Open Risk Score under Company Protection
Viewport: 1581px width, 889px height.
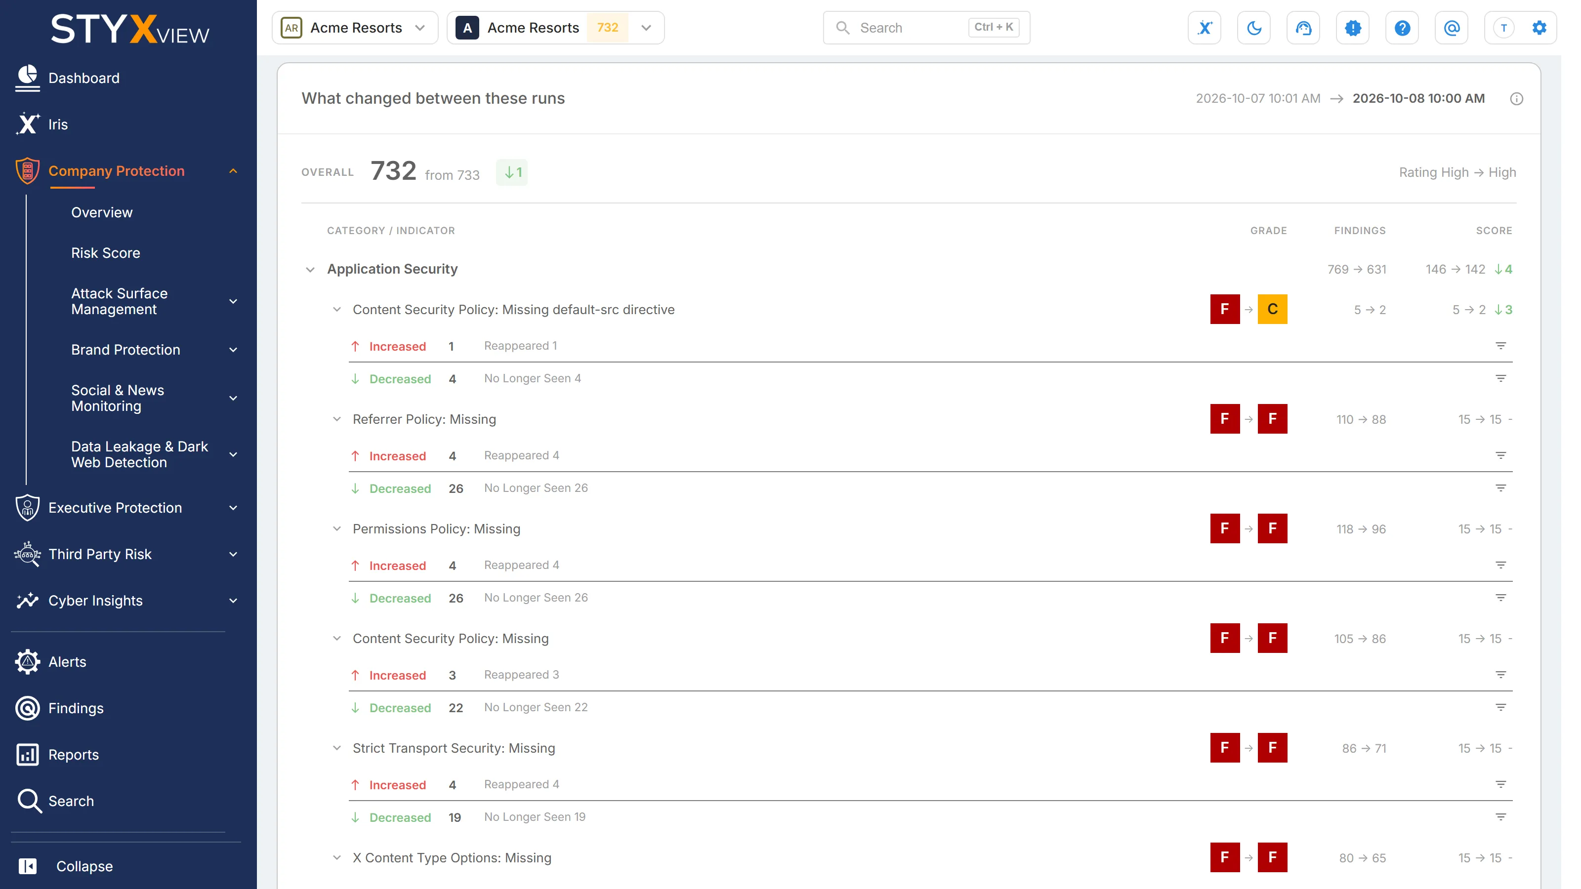coord(105,253)
